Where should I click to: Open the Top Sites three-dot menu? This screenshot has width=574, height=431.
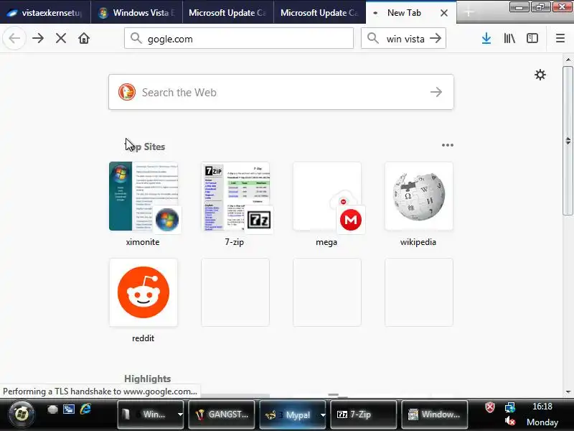pos(447,145)
